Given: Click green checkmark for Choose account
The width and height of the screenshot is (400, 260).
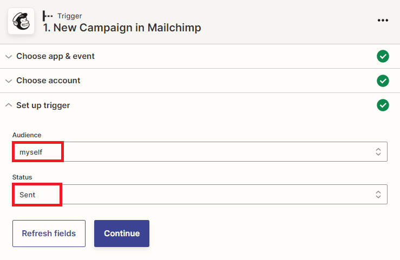Looking at the screenshot, I should [383, 81].
